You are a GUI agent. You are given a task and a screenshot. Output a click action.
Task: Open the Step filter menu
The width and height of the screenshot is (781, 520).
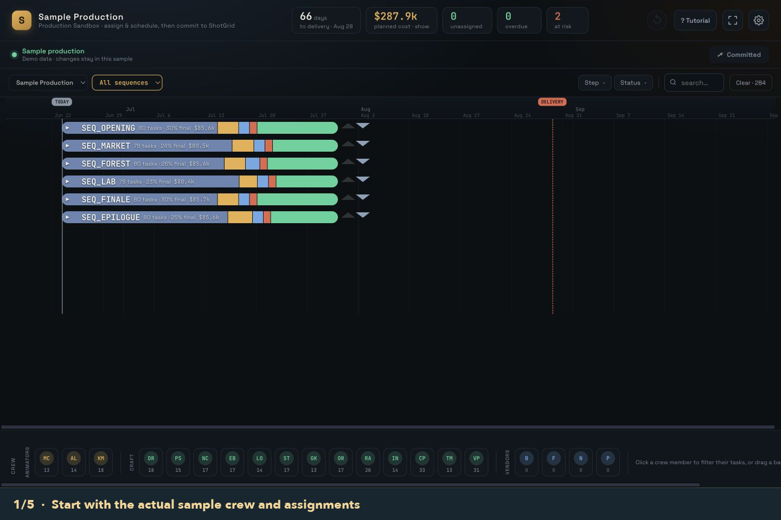point(594,83)
